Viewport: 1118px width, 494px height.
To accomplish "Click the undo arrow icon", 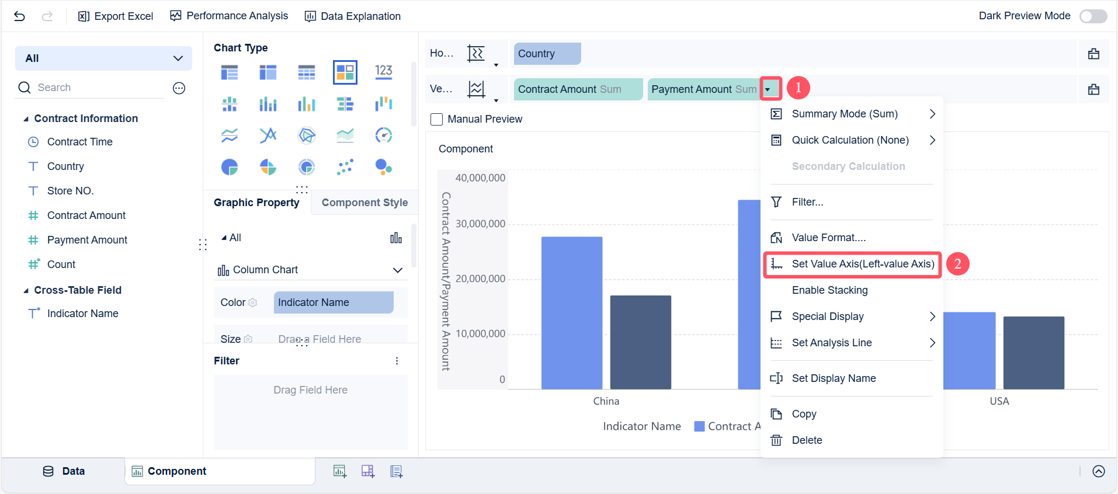I will (19, 16).
